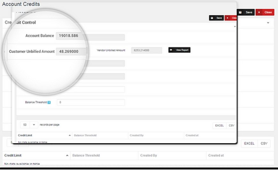This screenshot has height=173, width=278.
Task: Click the sort arrow in the bottom Credit Limit header
Action: 67,155
